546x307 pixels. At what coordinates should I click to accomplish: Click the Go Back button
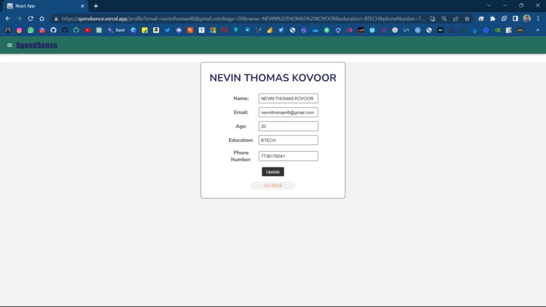point(272,186)
